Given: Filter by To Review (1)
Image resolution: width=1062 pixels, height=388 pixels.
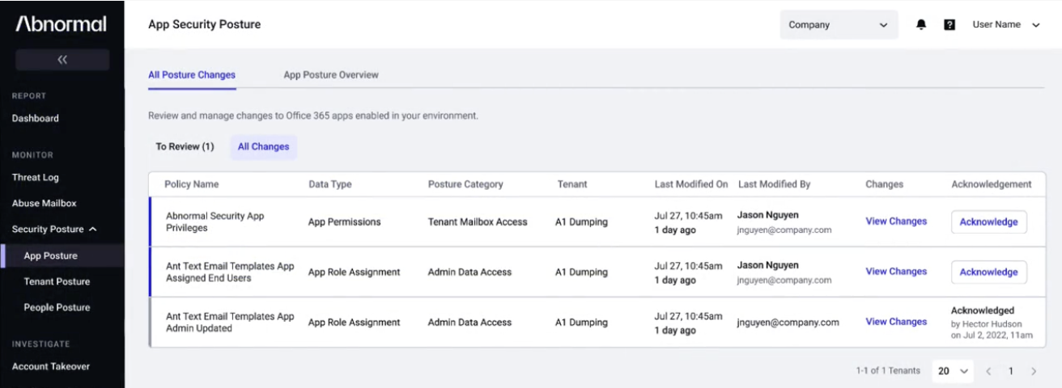Looking at the screenshot, I should (185, 147).
